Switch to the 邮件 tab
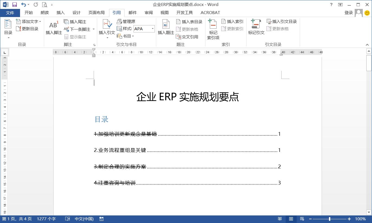The width and height of the screenshot is (372, 223). click(133, 13)
